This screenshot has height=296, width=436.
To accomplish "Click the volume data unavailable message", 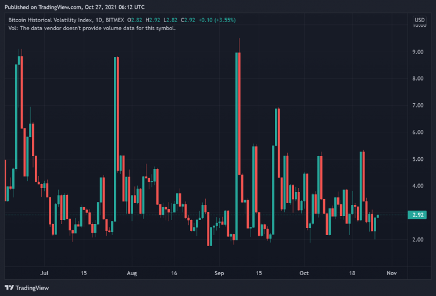I will [x=92, y=28].
